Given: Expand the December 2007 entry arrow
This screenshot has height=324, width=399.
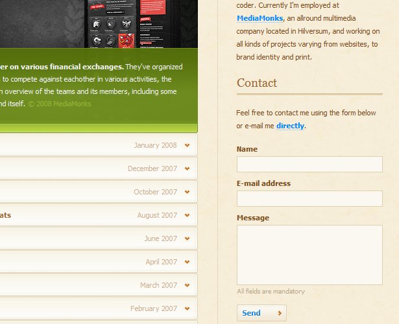Looking at the screenshot, I should 187,168.
